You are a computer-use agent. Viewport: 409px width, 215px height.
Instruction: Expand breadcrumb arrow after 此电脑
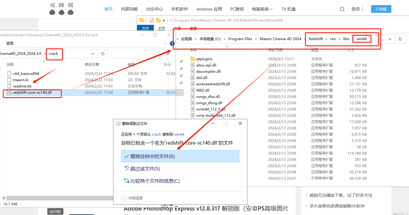[x=195, y=39]
